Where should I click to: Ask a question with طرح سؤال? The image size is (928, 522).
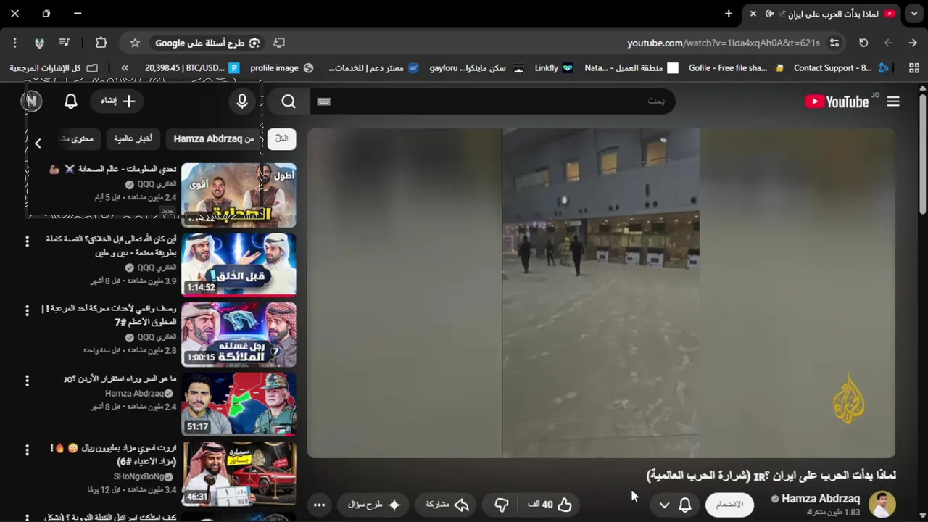tap(374, 505)
